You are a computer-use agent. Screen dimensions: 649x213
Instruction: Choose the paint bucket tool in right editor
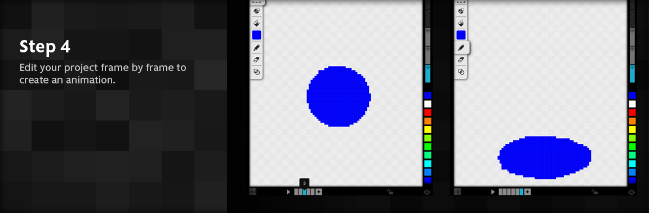461,23
